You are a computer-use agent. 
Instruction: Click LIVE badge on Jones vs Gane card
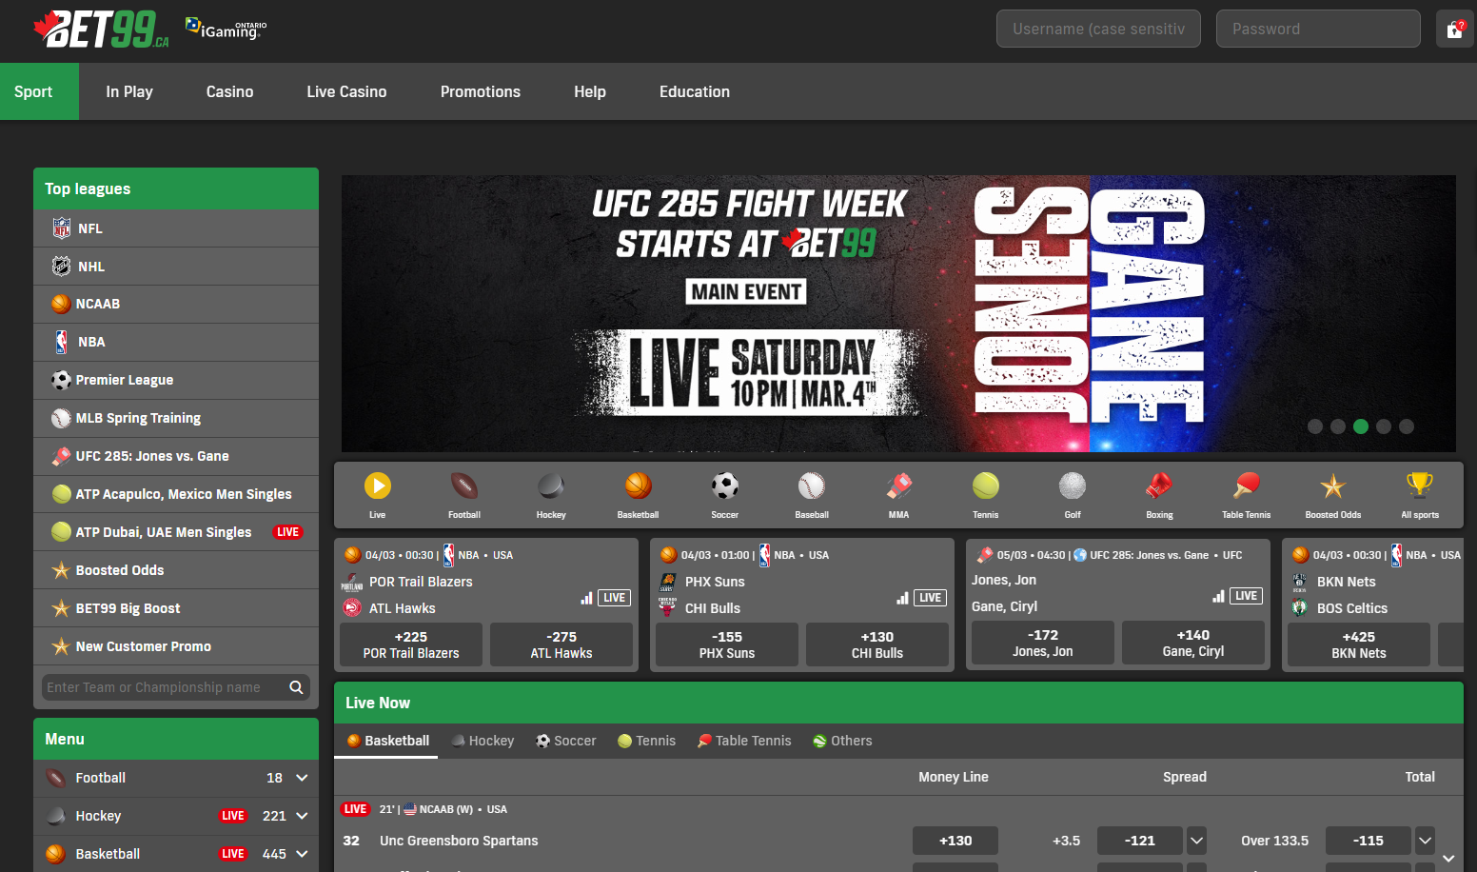pos(1247,596)
